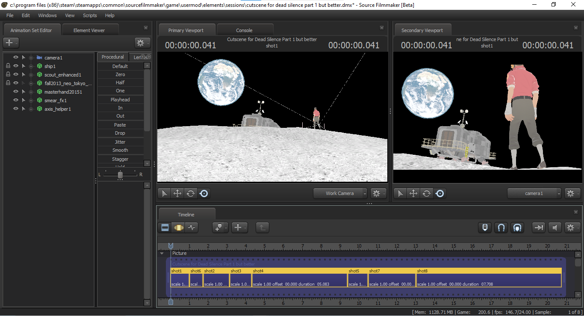Open the Work Camera dropdown
The image size is (584, 316).
pyautogui.click(x=340, y=194)
